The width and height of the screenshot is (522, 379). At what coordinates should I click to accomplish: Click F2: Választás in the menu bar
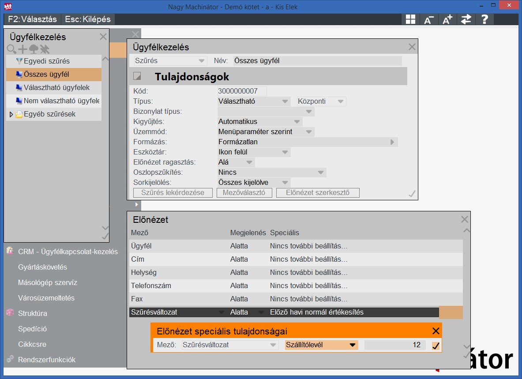pos(33,19)
